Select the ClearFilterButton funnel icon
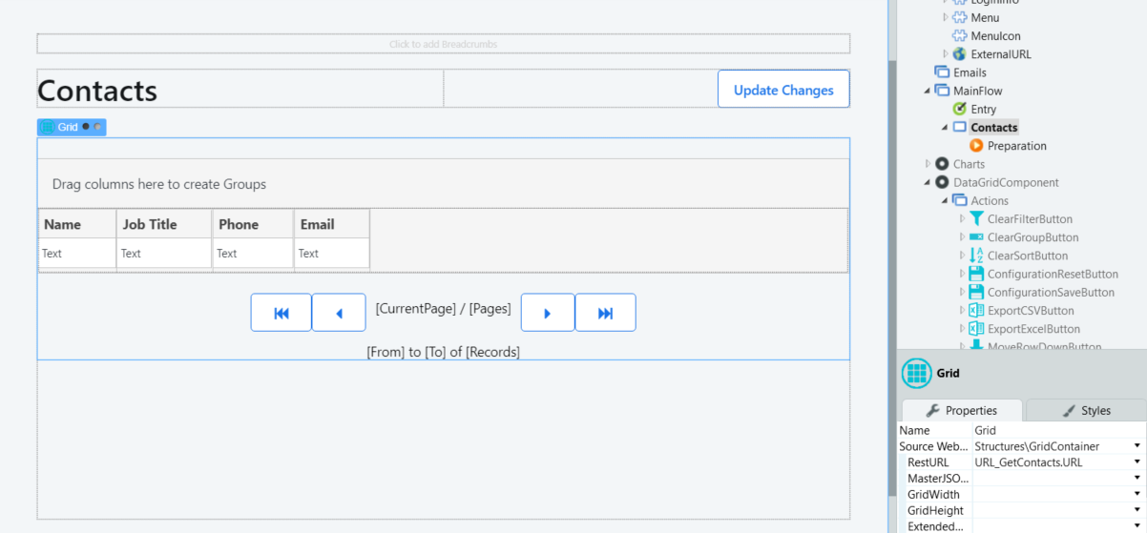Screen dimensions: 1147x533 [x=976, y=219]
